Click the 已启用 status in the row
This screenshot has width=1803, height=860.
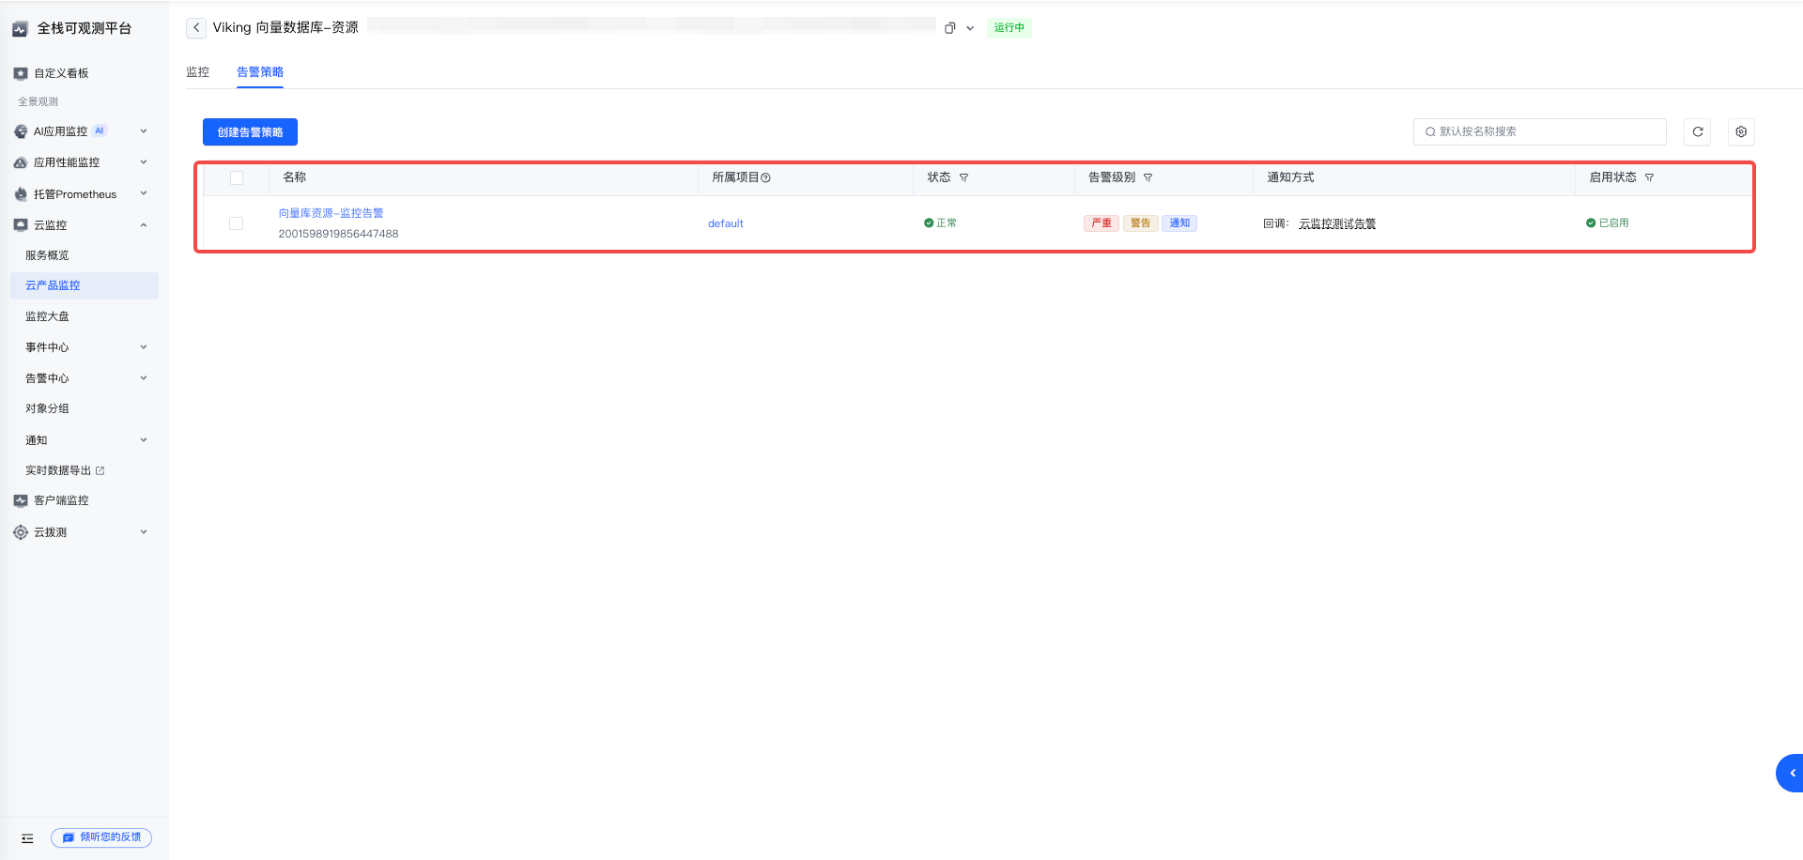(1608, 223)
